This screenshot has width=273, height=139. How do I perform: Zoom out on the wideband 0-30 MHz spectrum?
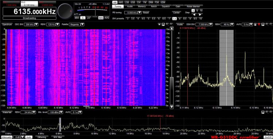click(271, 112)
